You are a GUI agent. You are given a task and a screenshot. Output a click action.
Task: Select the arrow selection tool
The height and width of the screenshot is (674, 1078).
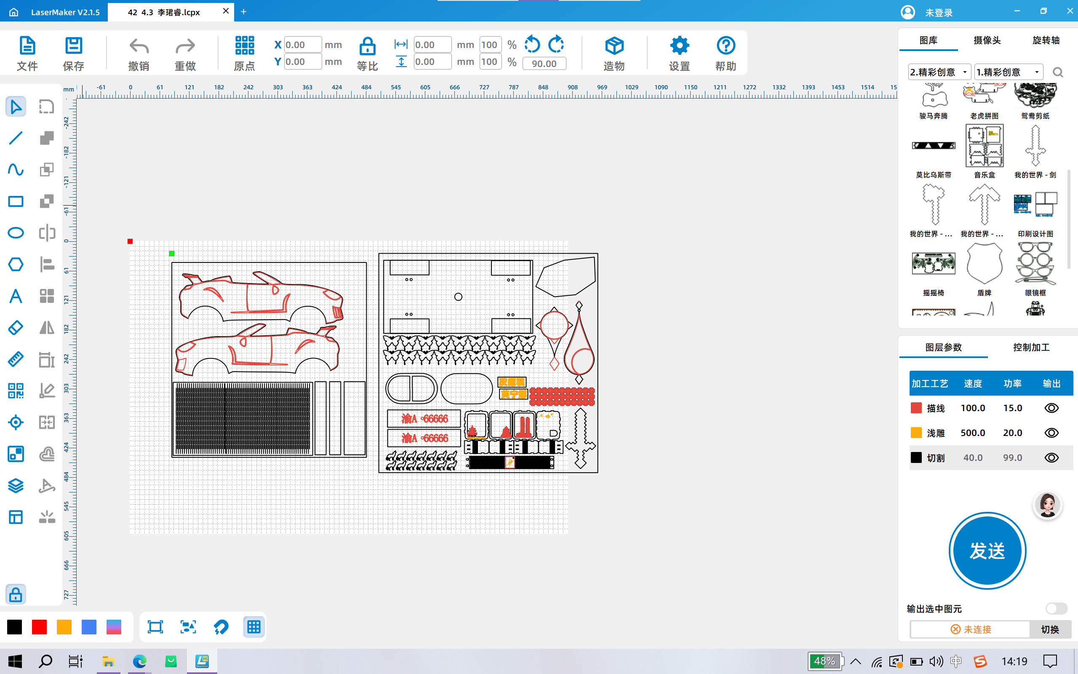point(16,107)
